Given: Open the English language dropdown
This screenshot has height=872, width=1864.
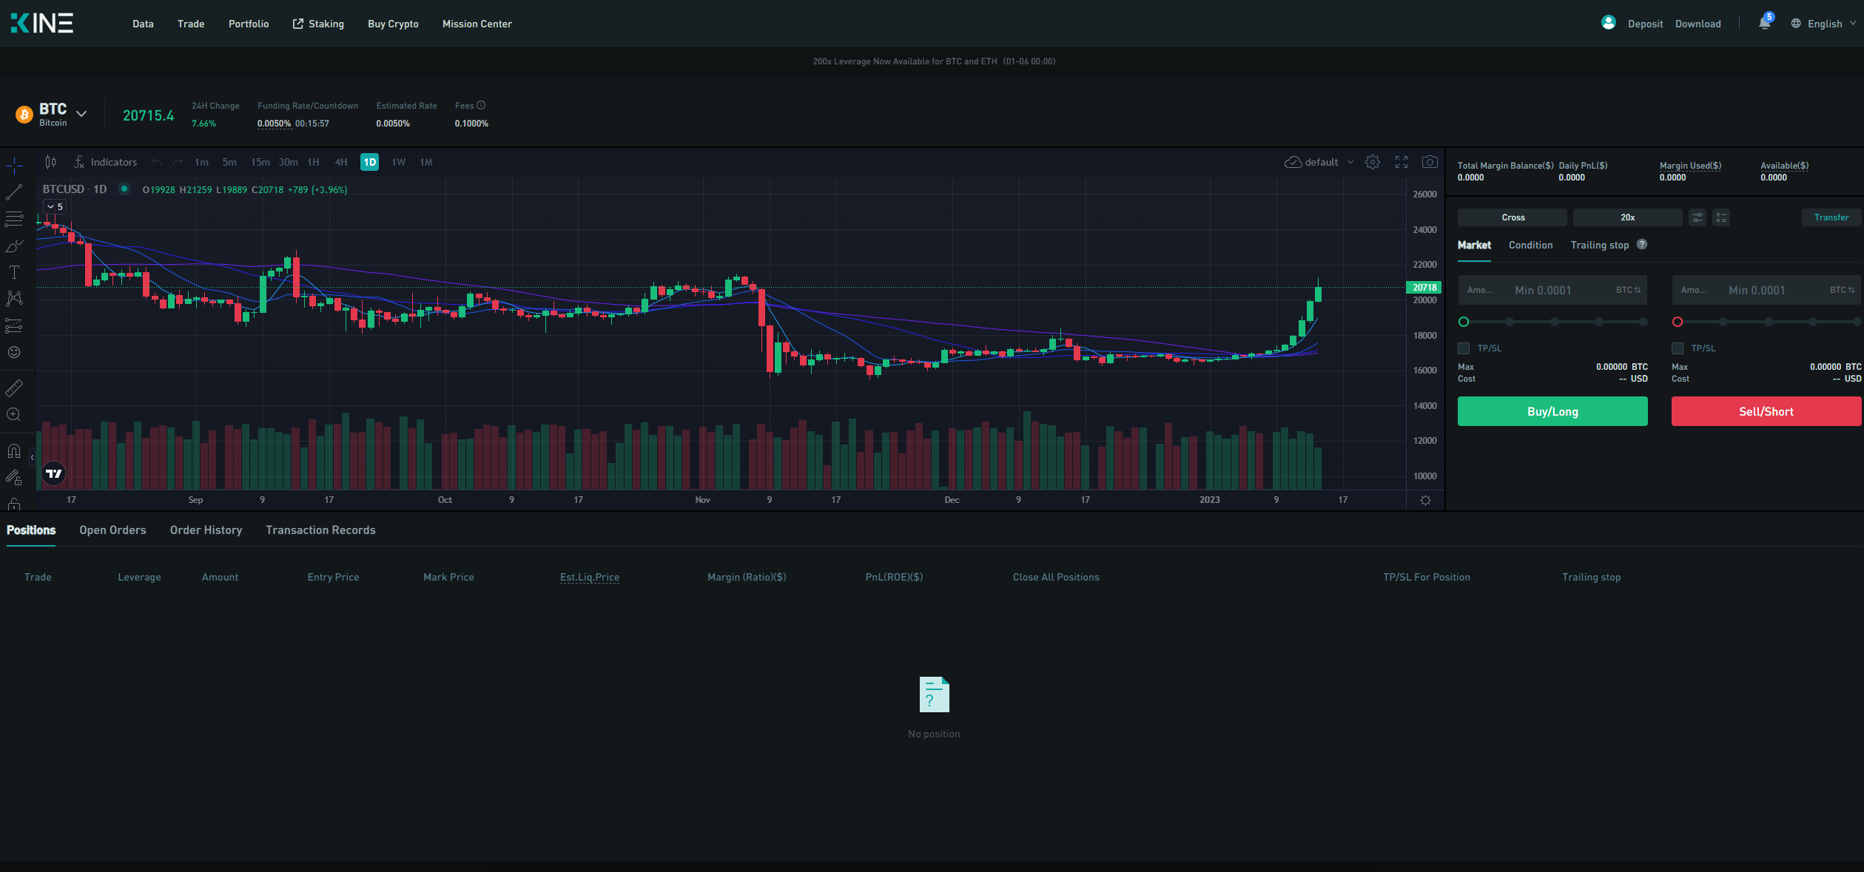Looking at the screenshot, I should click(x=1824, y=24).
